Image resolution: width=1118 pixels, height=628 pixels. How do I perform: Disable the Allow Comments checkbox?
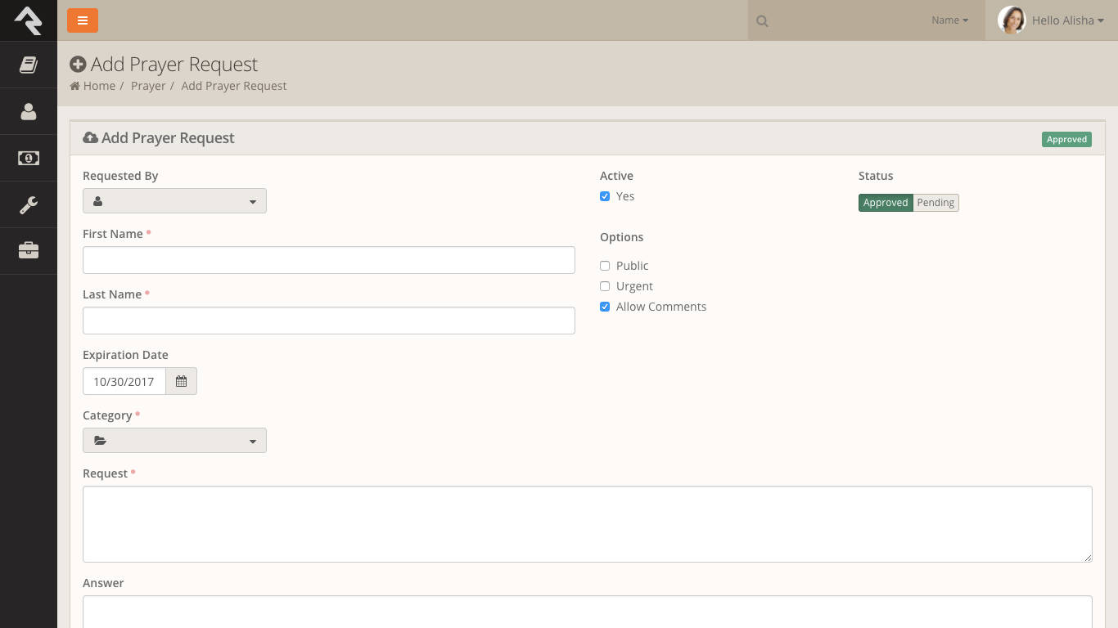[605, 307]
